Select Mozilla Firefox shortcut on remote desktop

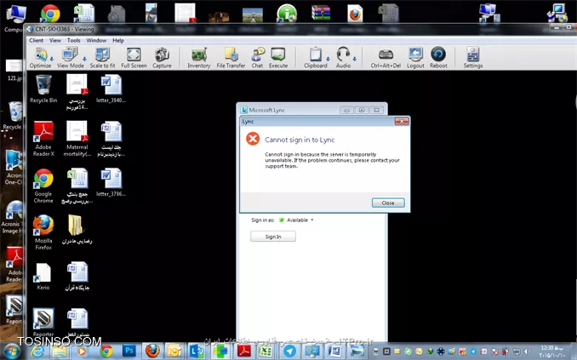pos(43,232)
